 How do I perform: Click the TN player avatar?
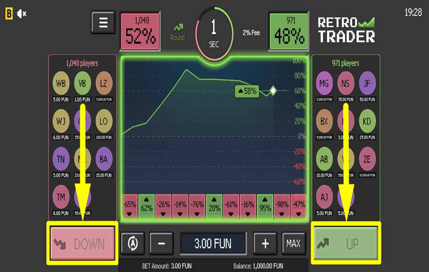tap(61, 159)
